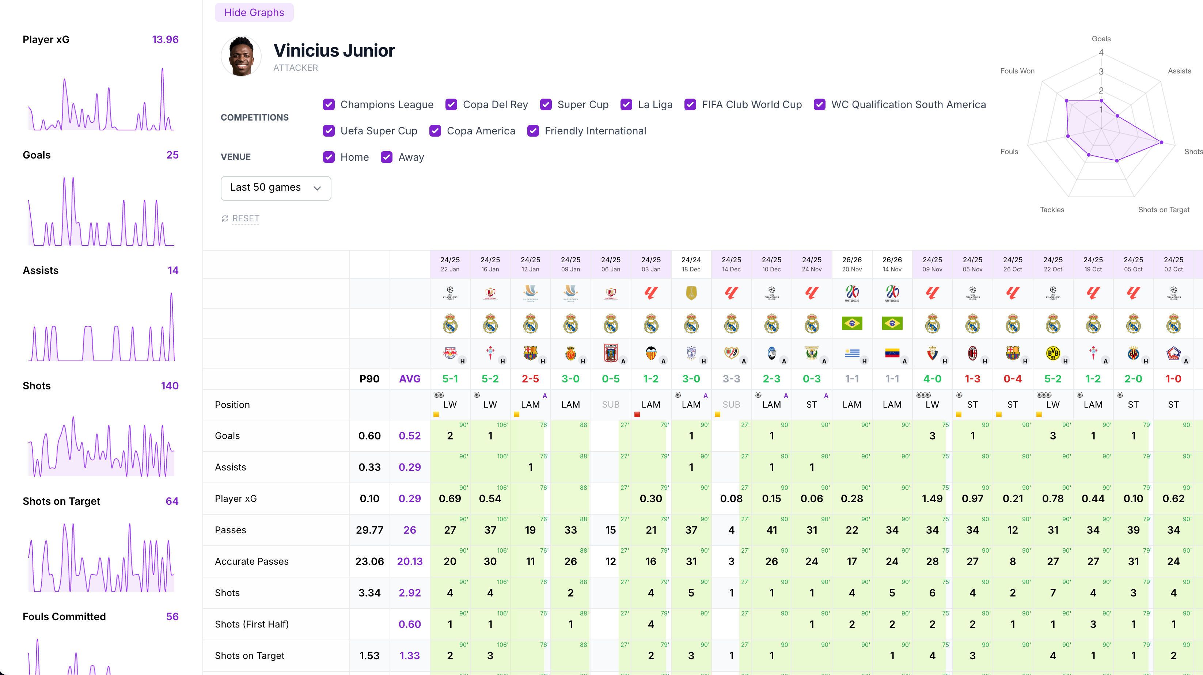Click the Barcelona crest for 12 Jan
Viewport: 1203px width, 675px height.
pos(531,353)
